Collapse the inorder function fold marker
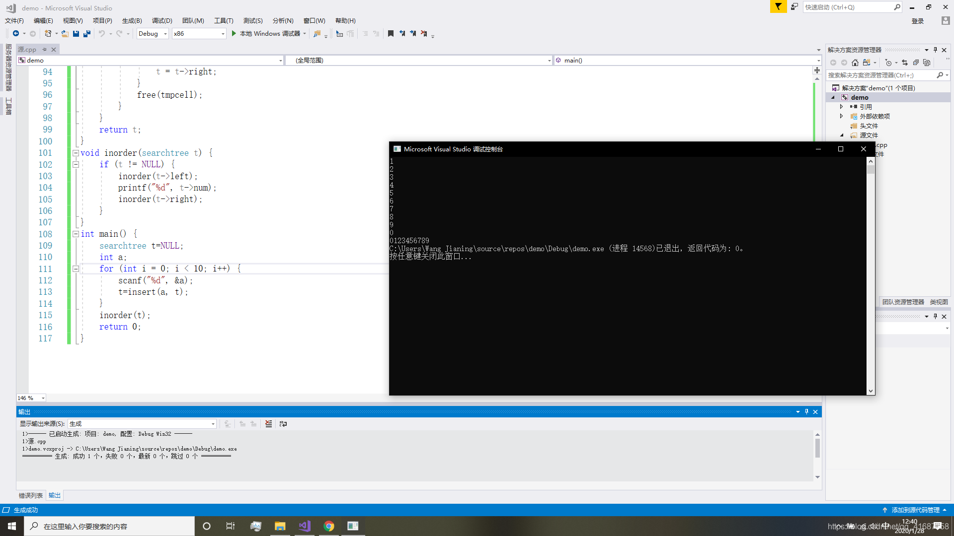This screenshot has width=954, height=536. pyautogui.click(x=76, y=153)
